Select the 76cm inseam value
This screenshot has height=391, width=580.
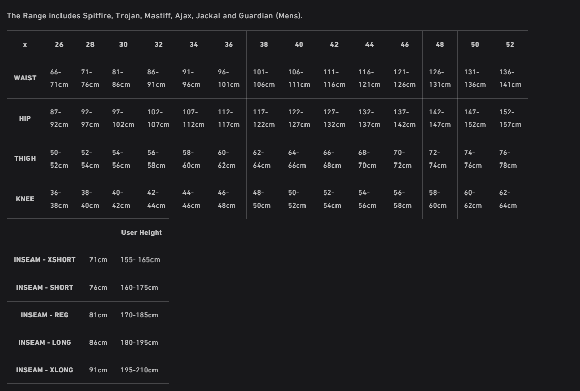pyautogui.click(x=99, y=287)
